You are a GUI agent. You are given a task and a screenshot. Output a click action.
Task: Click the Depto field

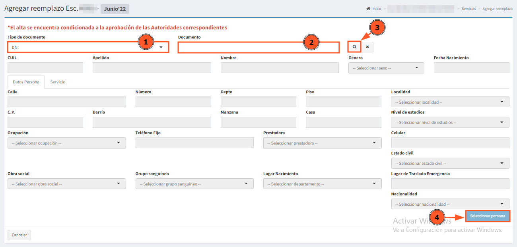coord(258,102)
